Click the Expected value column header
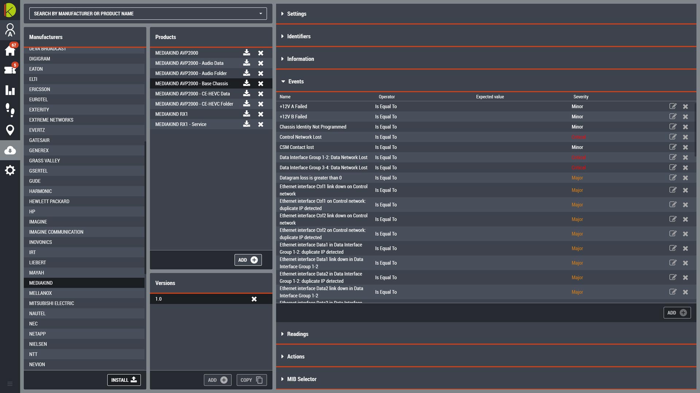The image size is (700, 393). [x=490, y=97]
